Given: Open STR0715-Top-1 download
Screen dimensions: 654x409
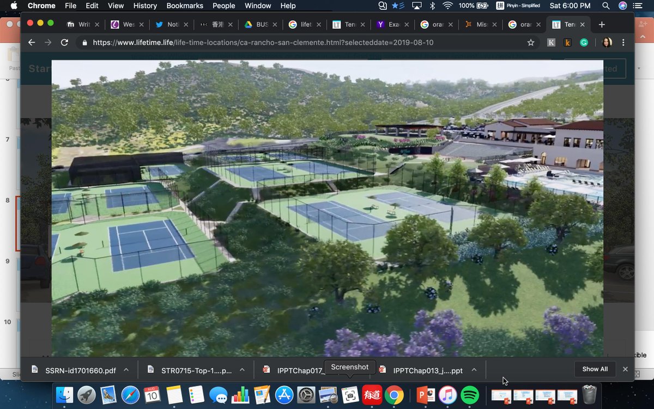Looking at the screenshot, I should click(190, 370).
